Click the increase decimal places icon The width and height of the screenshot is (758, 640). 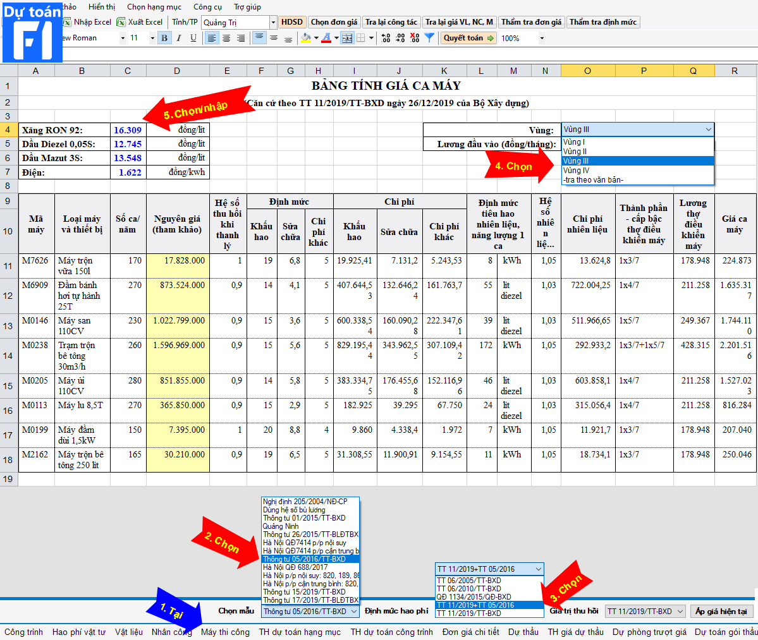[x=386, y=38]
